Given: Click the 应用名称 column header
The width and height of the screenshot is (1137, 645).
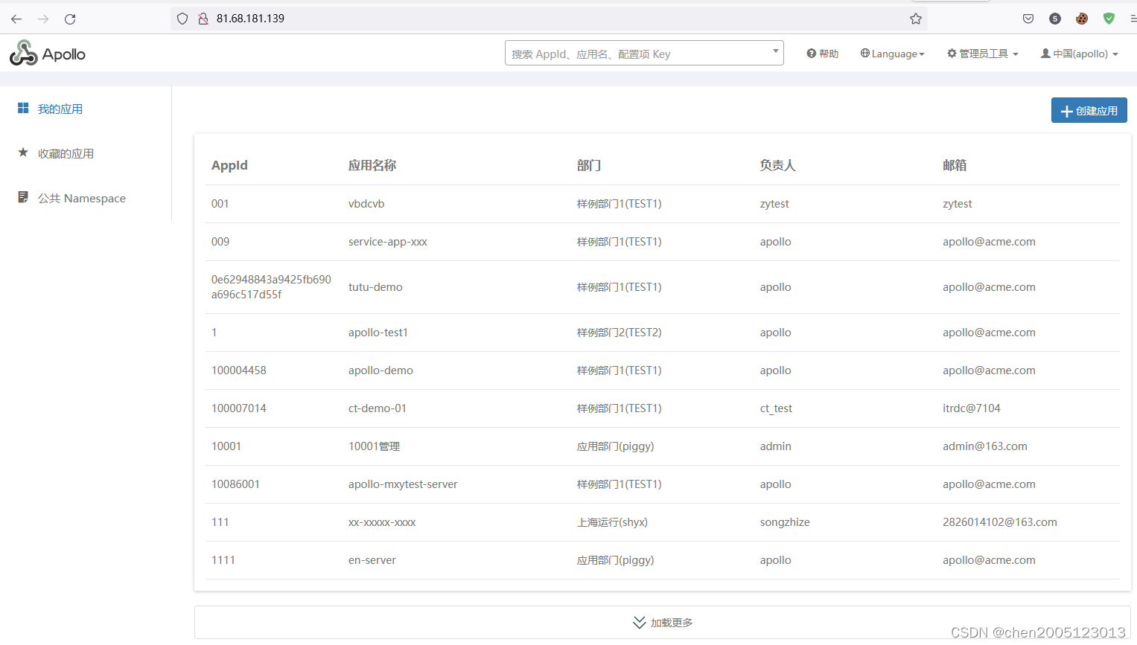Looking at the screenshot, I should tap(372, 165).
